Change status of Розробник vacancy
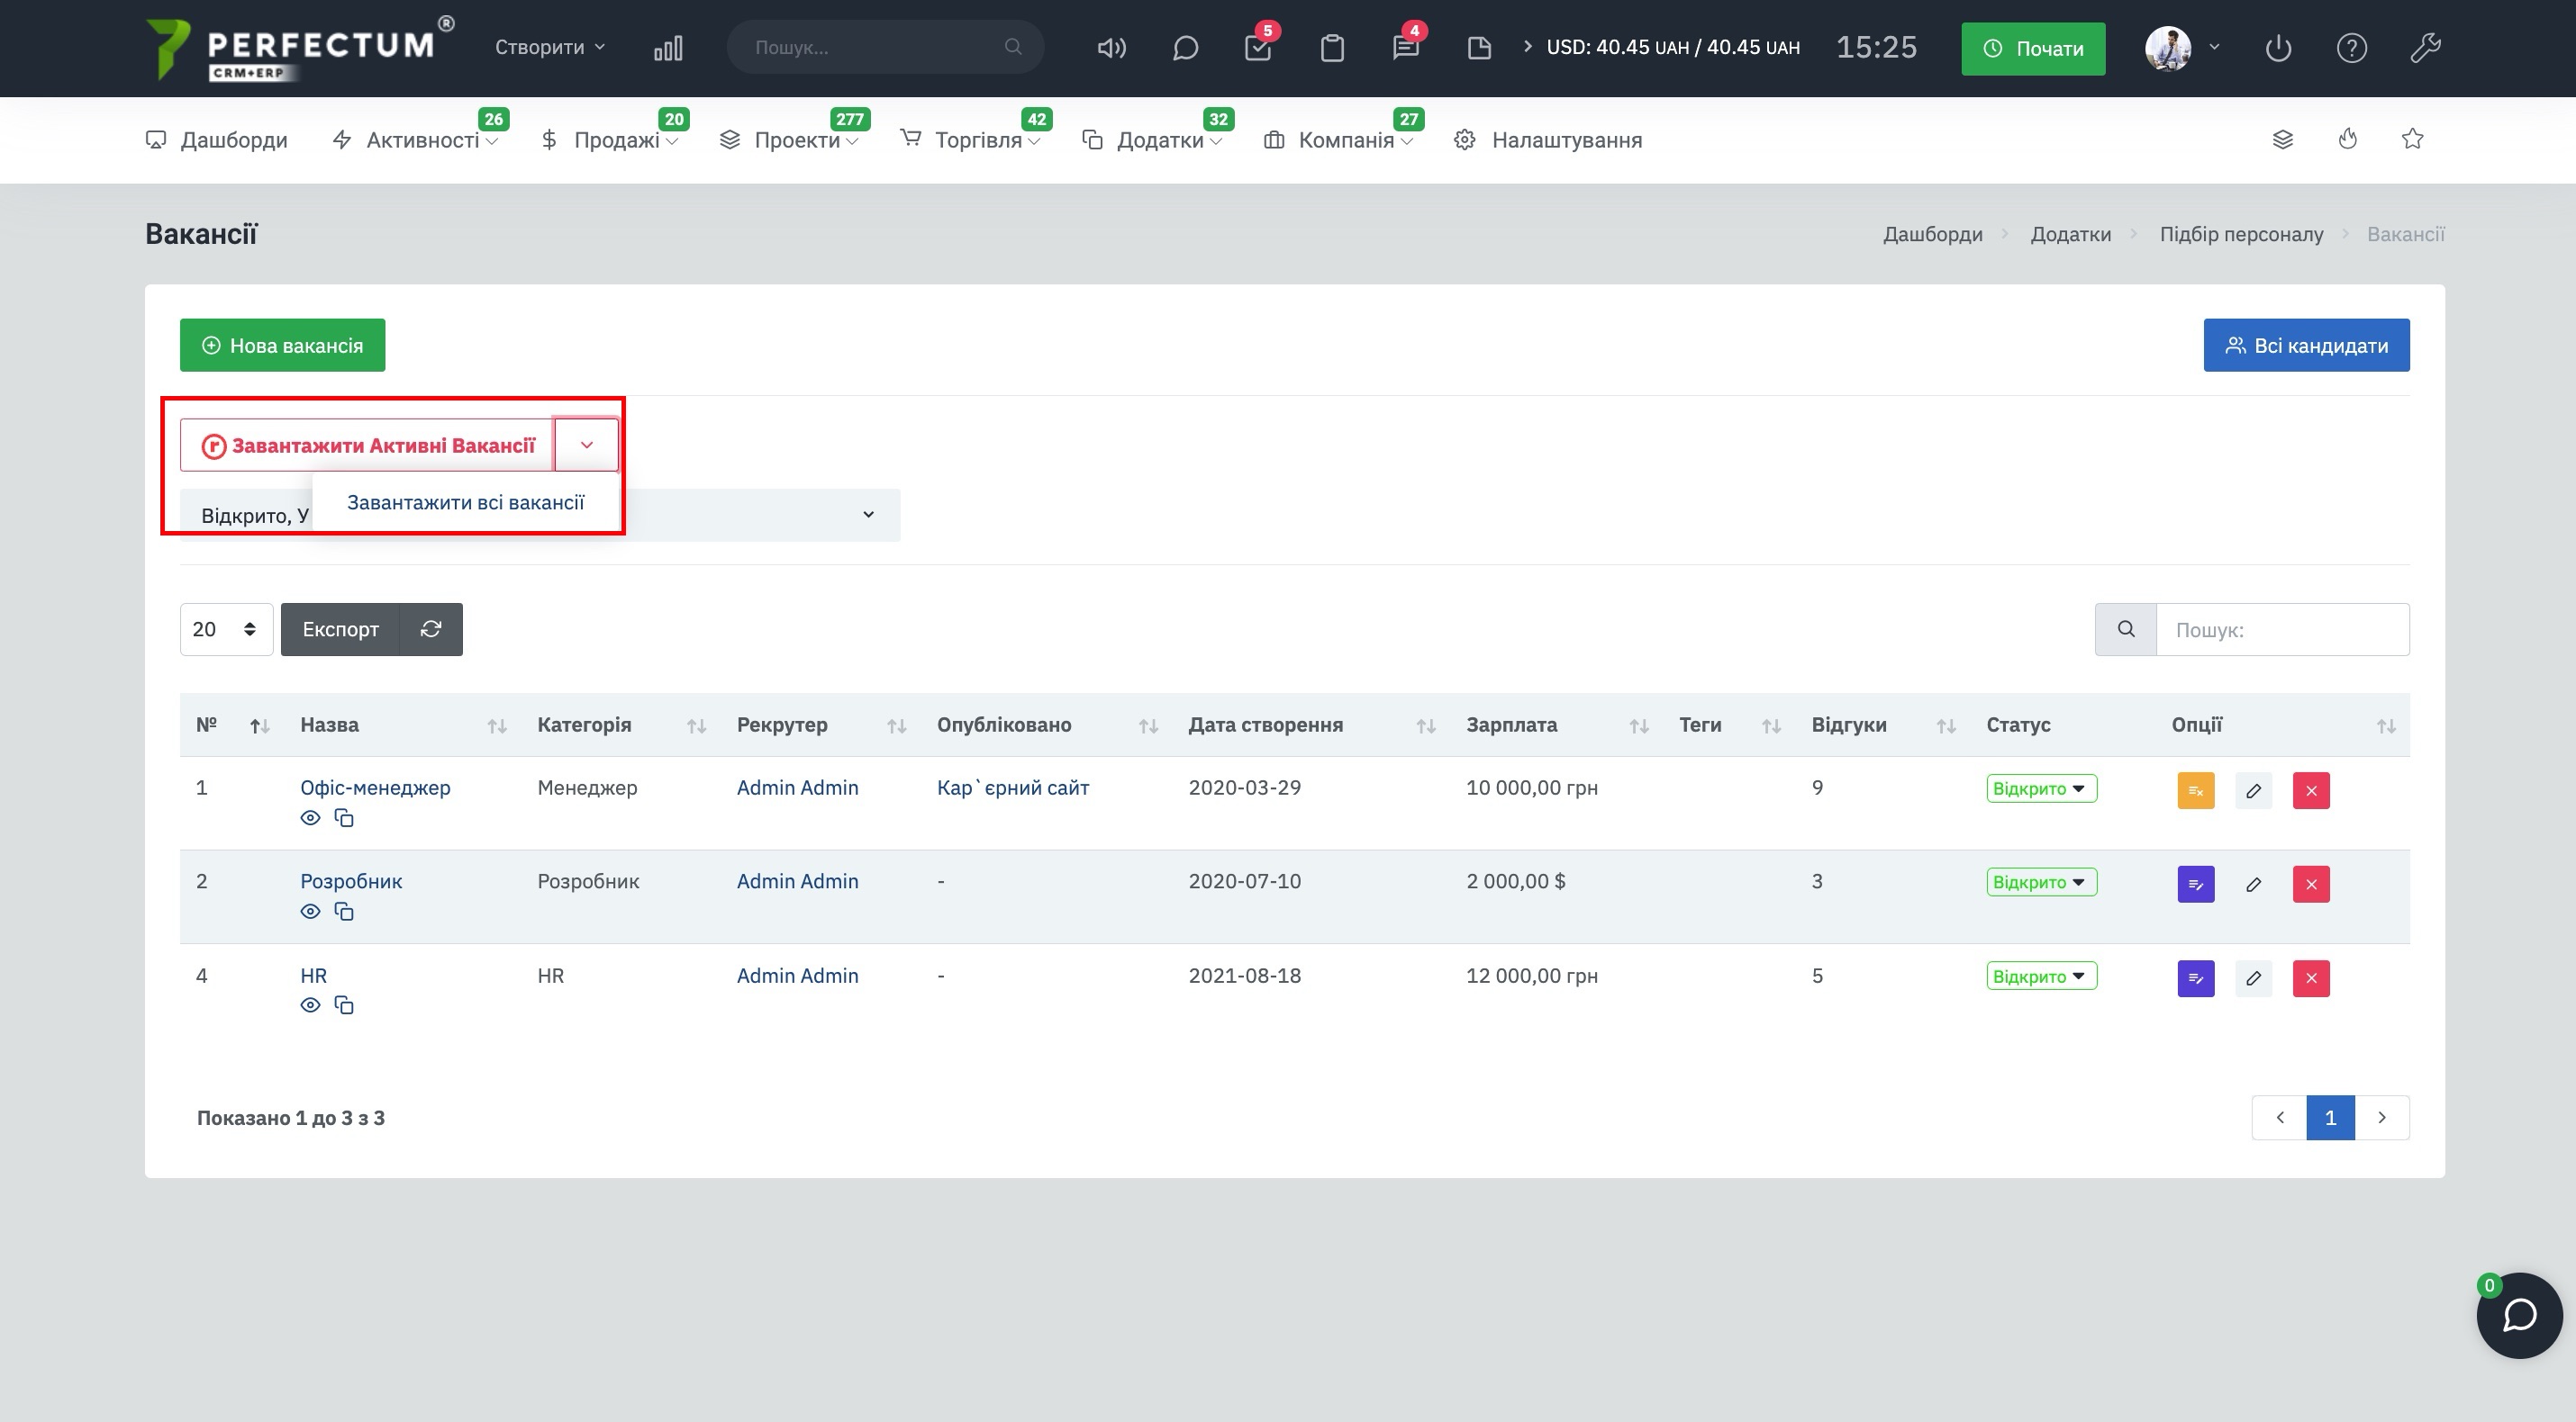2576x1422 pixels. point(2041,882)
